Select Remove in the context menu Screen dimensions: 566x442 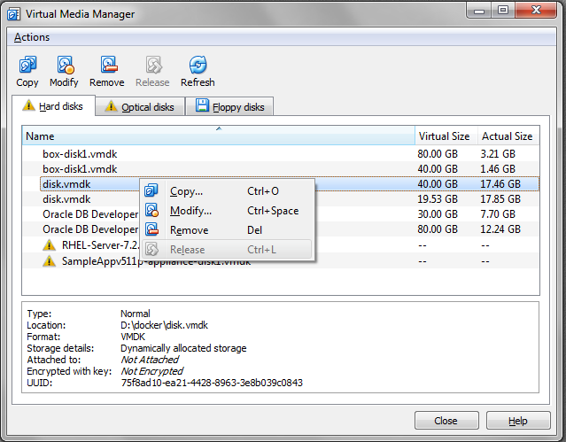pyautogui.click(x=189, y=230)
